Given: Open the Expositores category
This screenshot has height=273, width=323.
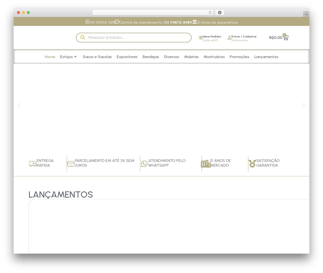Looking at the screenshot, I should pos(127,57).
